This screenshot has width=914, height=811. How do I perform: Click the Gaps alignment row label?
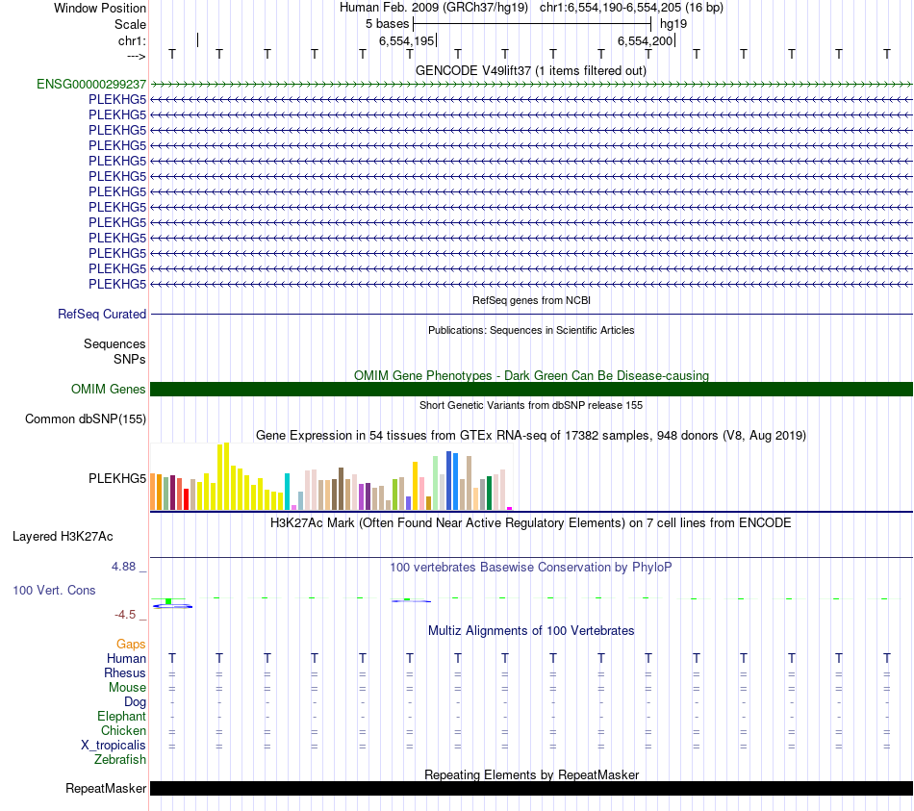click(x=131, y=645)
